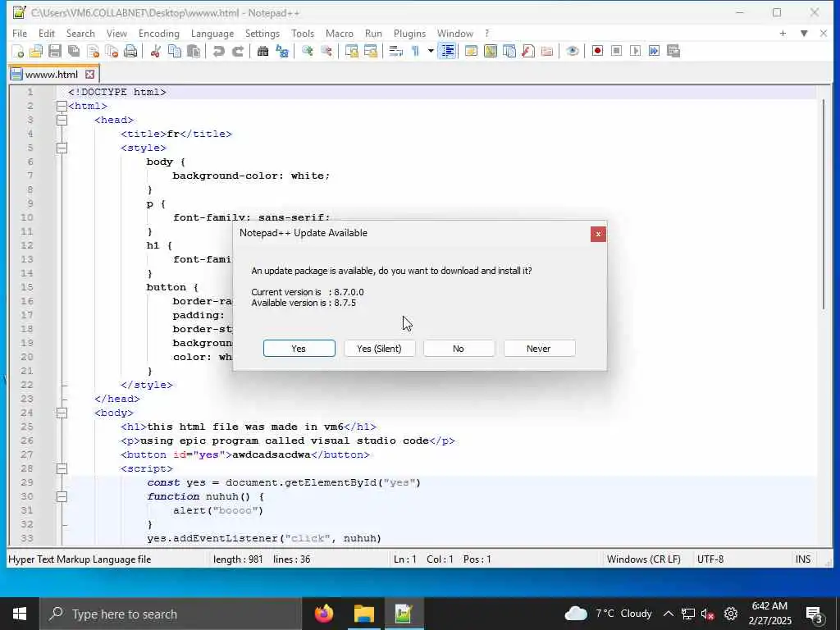The image size is (840, 630).
Task: Collapse the <script> fold marker on line 28
Action: pos(62,468)
